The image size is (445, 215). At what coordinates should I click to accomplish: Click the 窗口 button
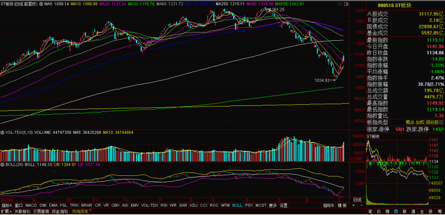(x=19, y=206)
